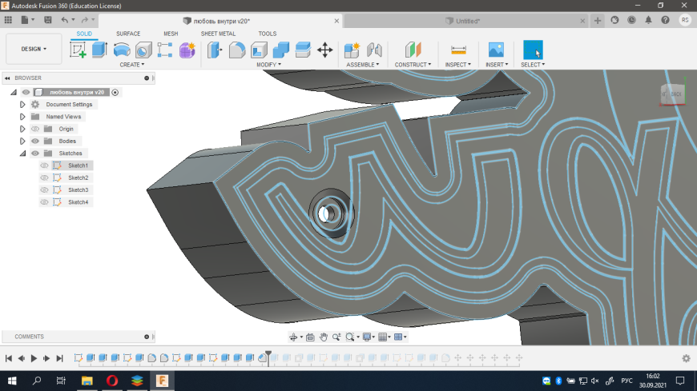Select the Revolve tool
The width and height of the screenshot is (697, 391).
(122, 50)
